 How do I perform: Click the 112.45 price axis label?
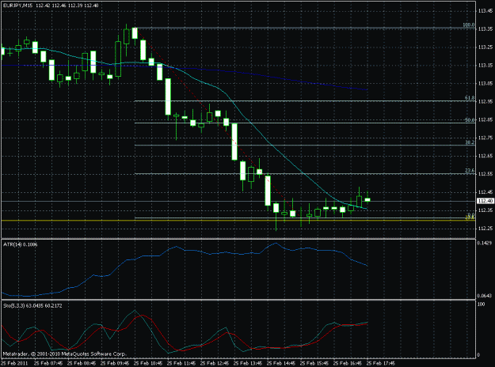coord(485,192)
